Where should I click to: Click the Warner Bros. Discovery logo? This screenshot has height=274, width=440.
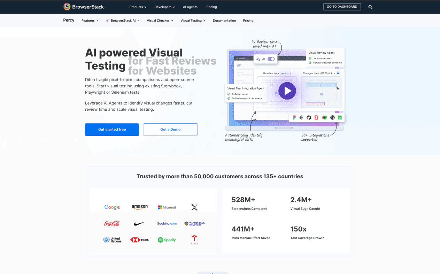(x=194, y=224)
